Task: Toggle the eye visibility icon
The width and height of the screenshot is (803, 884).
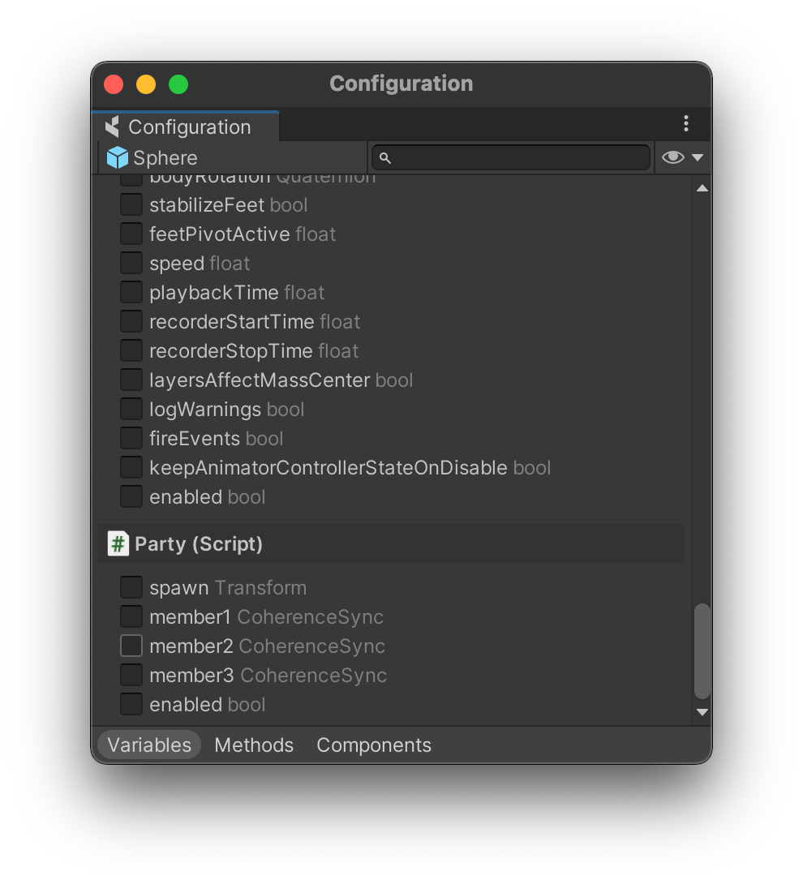Action: click(672, 157)
